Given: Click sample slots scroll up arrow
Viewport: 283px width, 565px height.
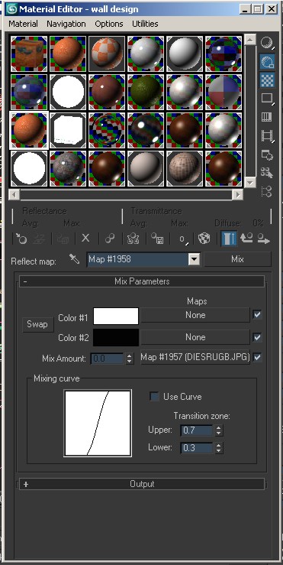Looking at the screenshot, I should [x=250, y=40].
